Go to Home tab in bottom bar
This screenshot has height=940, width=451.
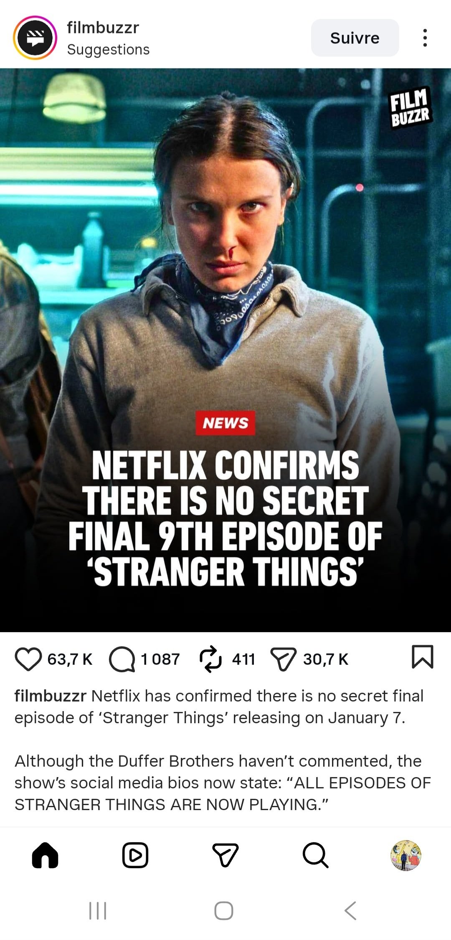[x=45, y=855]
